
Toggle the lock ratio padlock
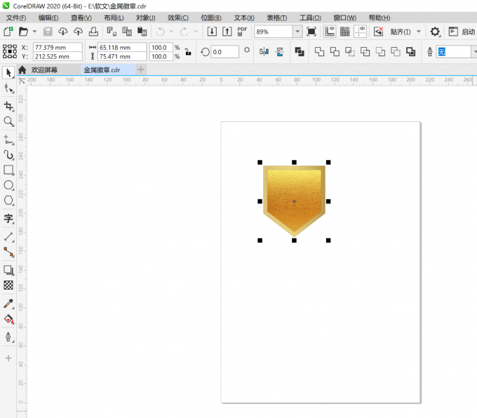188,52
